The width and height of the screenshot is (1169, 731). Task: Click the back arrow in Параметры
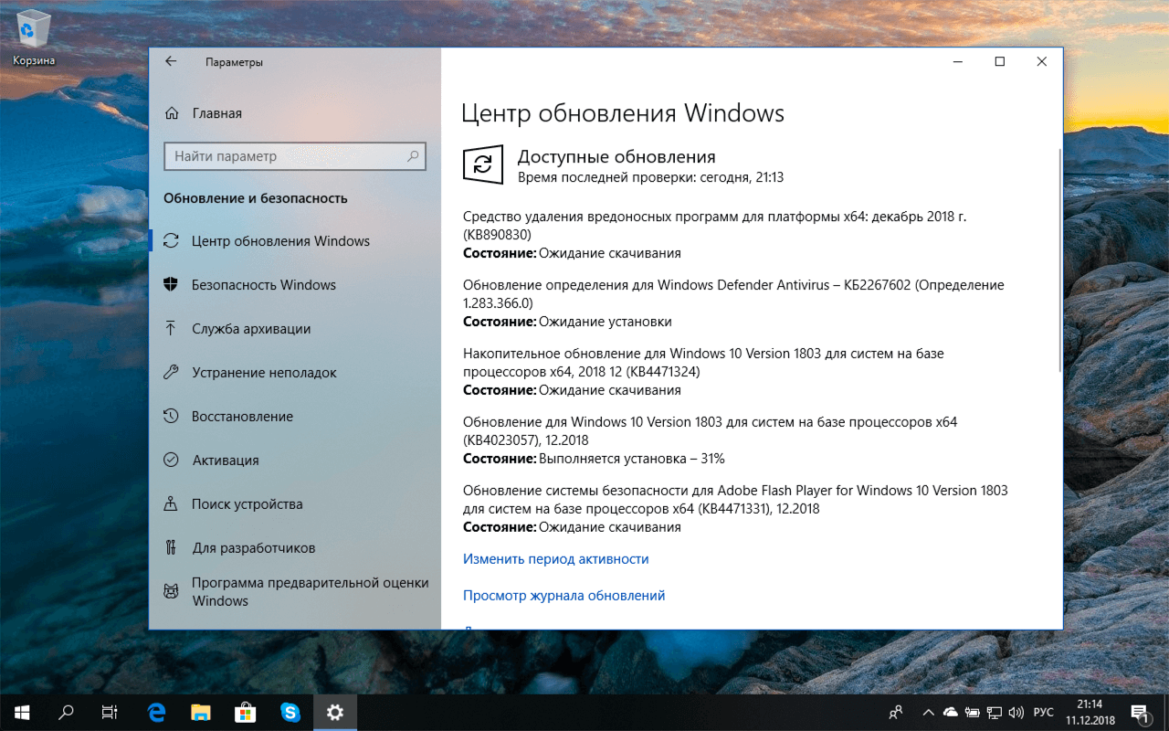tap(171, 61)
